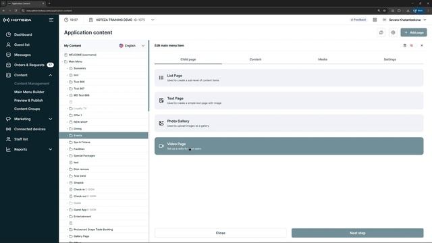The image size is (432, 243).
Task: Open Dashboard from the sidebar
Action: click(x=23, y=34)
